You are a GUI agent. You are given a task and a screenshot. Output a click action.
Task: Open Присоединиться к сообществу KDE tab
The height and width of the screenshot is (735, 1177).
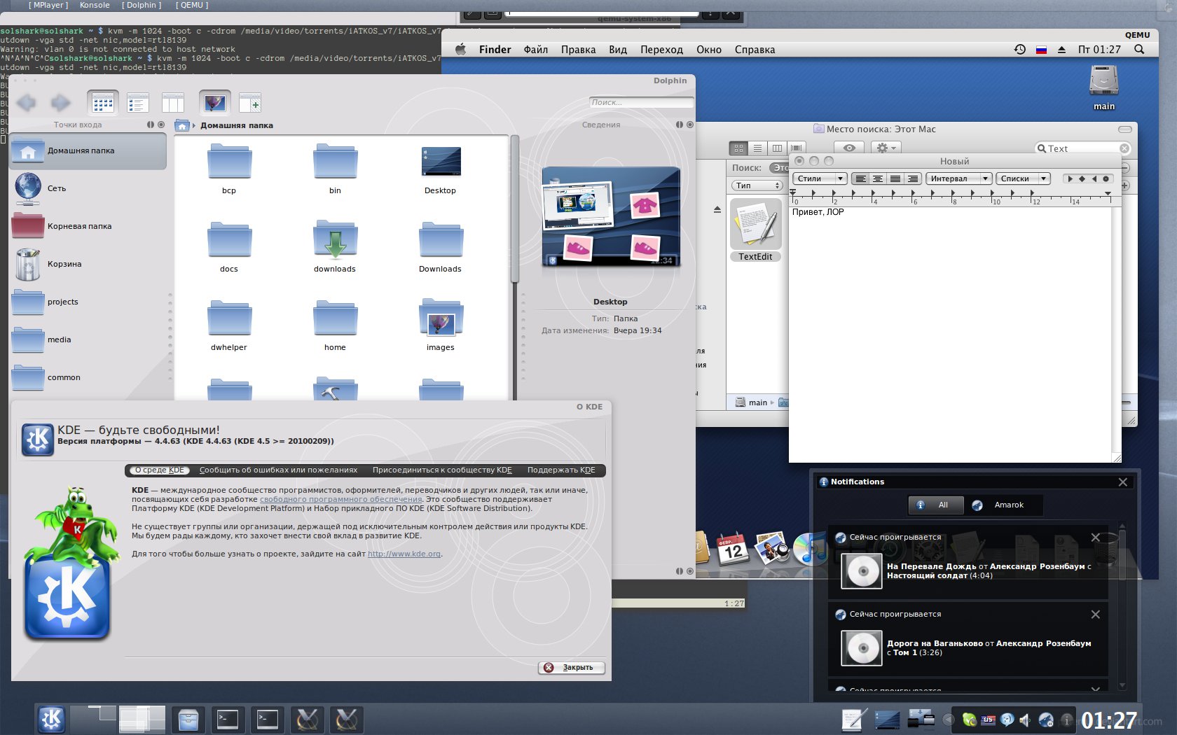point(442,470)
